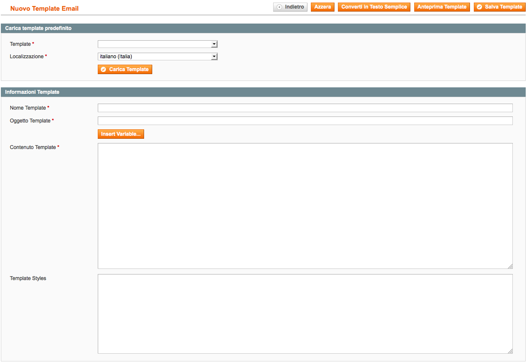Viewport: 530px width, 364px height.
Task: Focus the Nome Template text field
Action: pyautogui.click(x=305, y=108)
